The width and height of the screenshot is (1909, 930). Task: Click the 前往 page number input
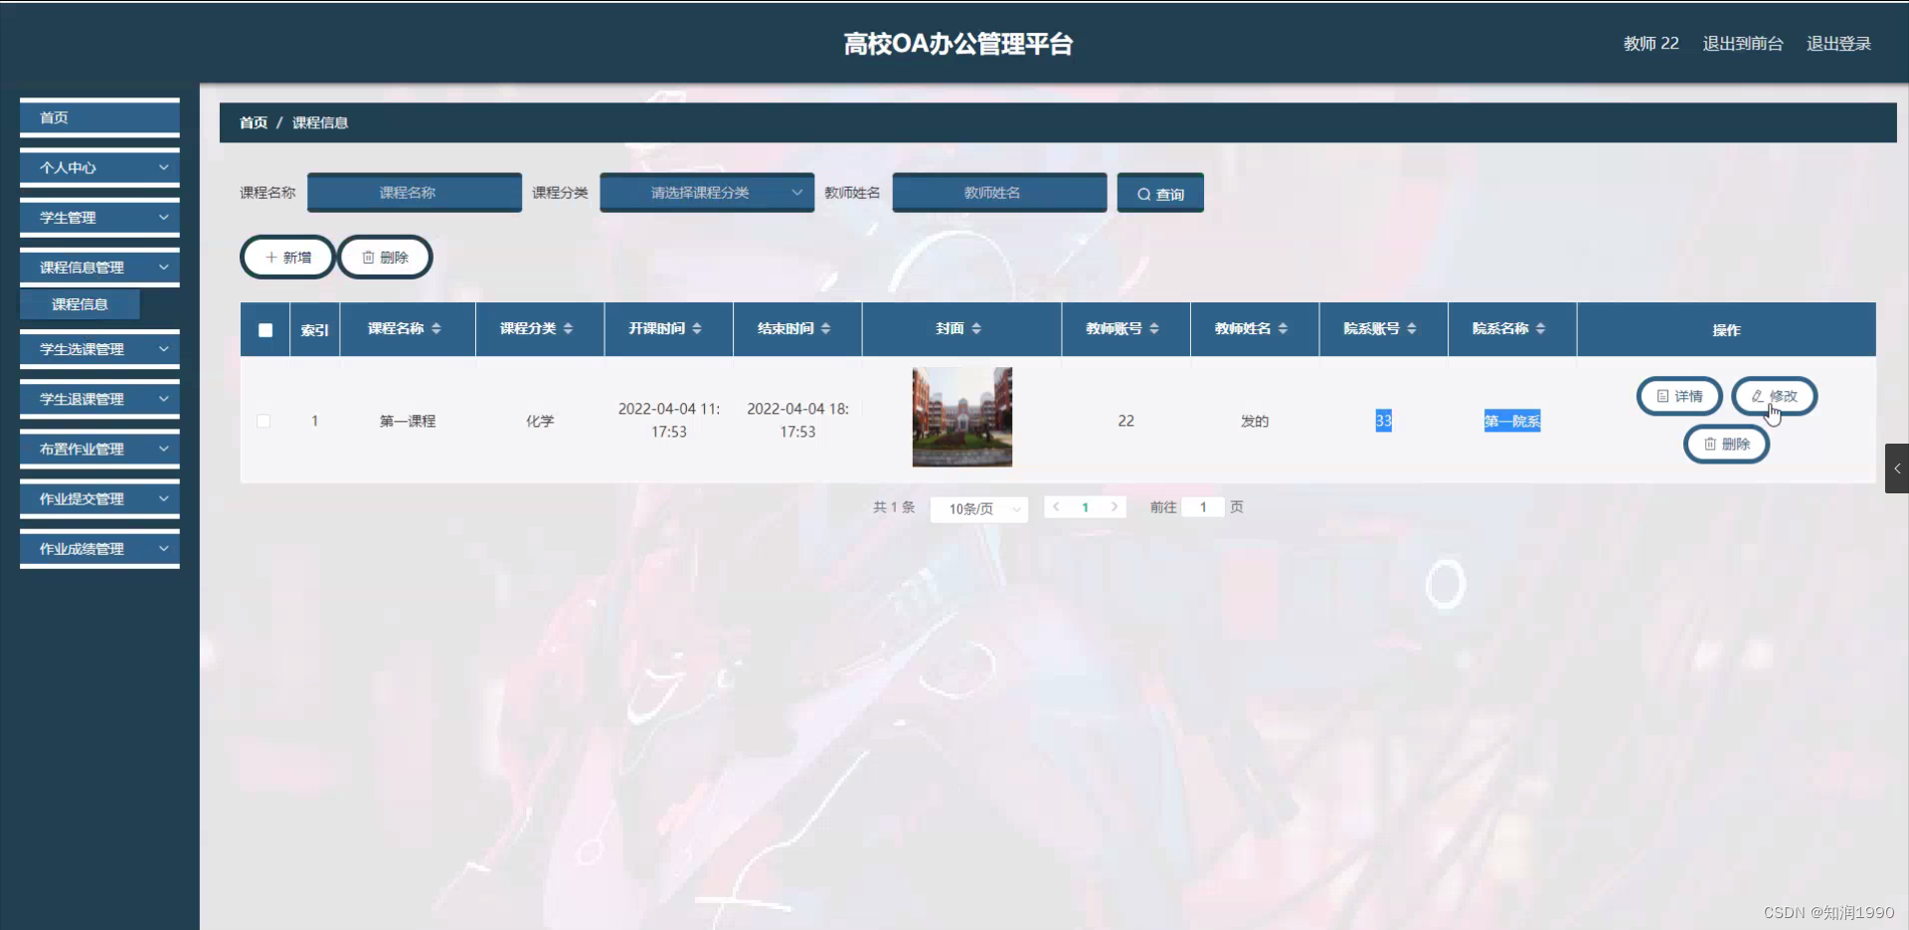(1203, 507)
